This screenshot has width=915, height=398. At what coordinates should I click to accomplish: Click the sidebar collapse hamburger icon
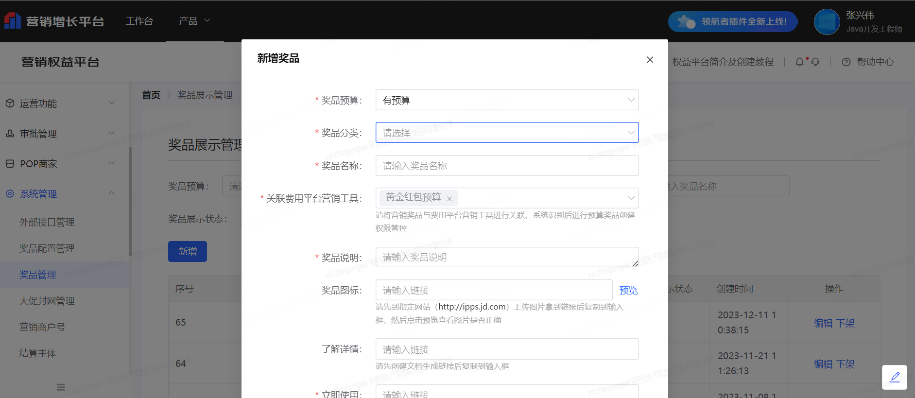(61, 387)
